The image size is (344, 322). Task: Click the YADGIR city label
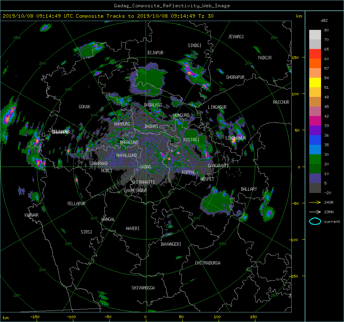coord(264,58)
